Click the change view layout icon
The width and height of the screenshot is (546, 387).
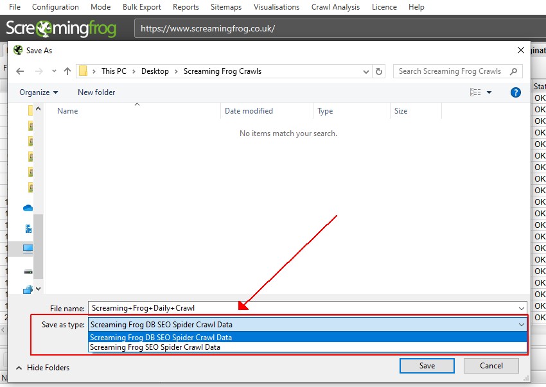475,92
